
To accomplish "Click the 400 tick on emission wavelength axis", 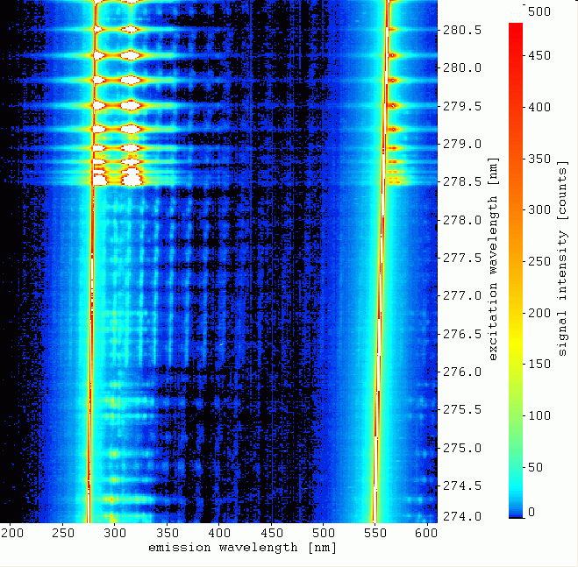I will (220, 532).
